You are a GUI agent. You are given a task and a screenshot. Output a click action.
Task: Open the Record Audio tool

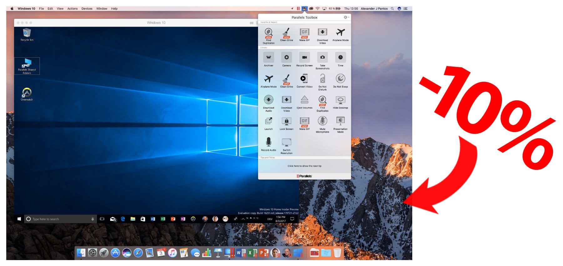tap(268, 144)
